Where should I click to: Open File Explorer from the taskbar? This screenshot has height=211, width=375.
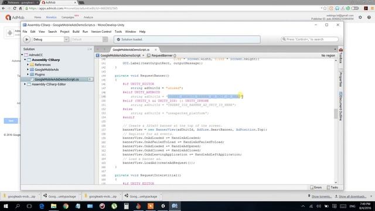(53, 206)
